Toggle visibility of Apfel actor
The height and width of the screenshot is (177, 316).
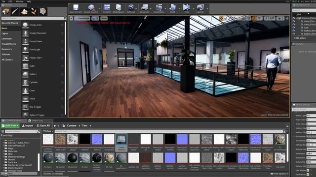pos(294,28)
